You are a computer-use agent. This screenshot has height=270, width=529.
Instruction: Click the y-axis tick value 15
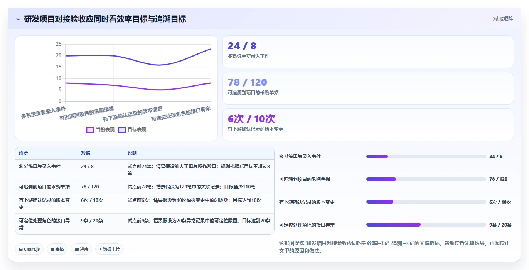[x=59, y=67]
